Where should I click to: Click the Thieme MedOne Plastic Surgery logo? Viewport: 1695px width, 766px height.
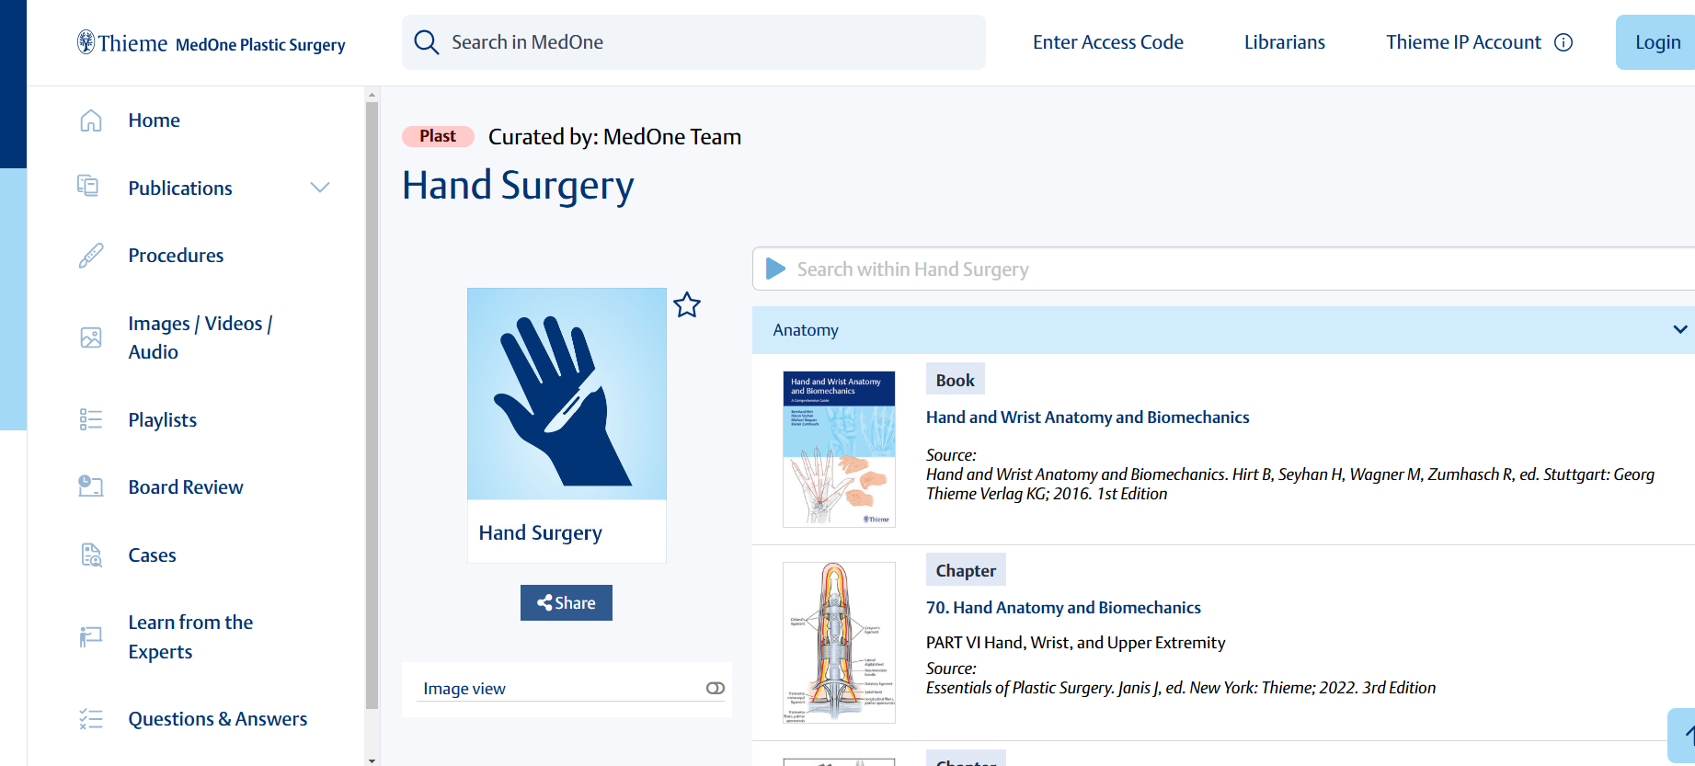pyautogui.click(x=212, y=42)
